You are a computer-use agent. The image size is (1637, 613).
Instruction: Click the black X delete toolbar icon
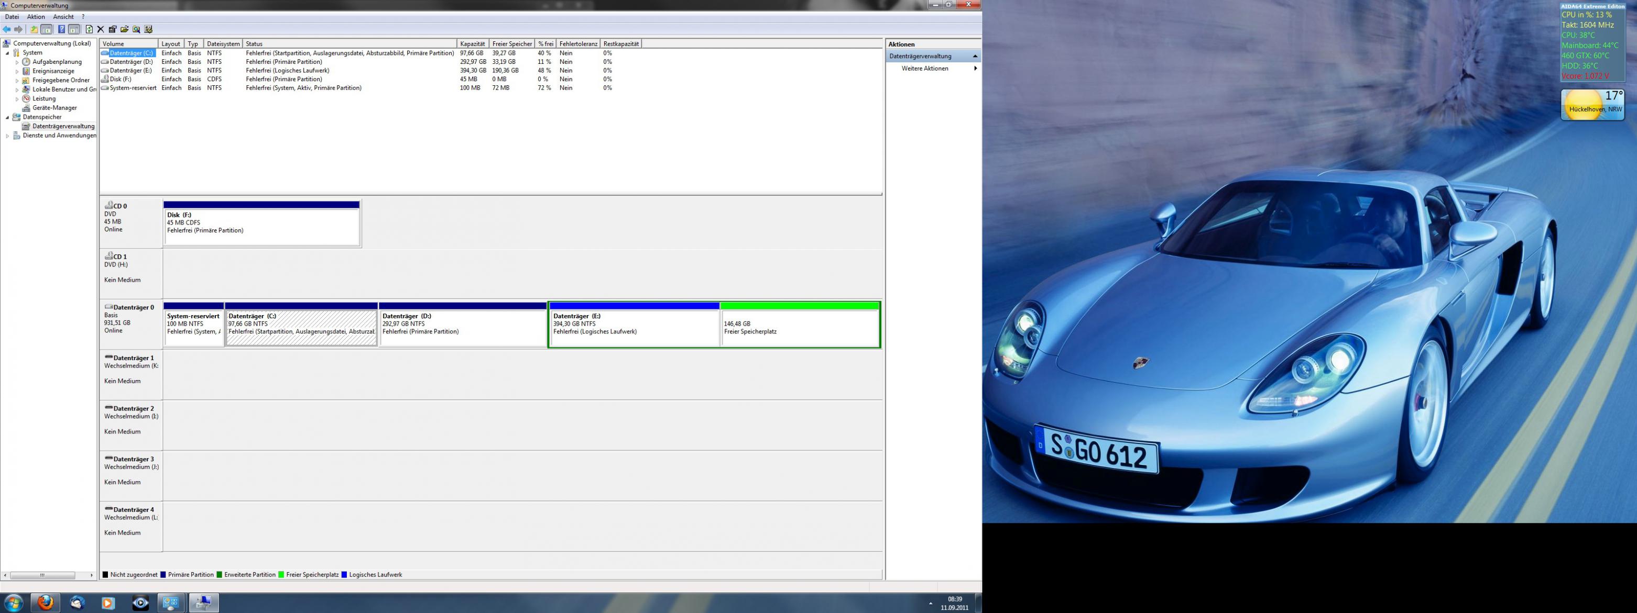pos(101,29)
